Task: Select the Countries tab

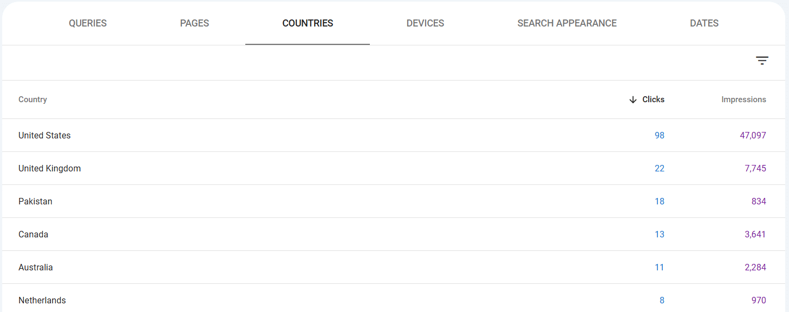Action: [x=308, y=23]
